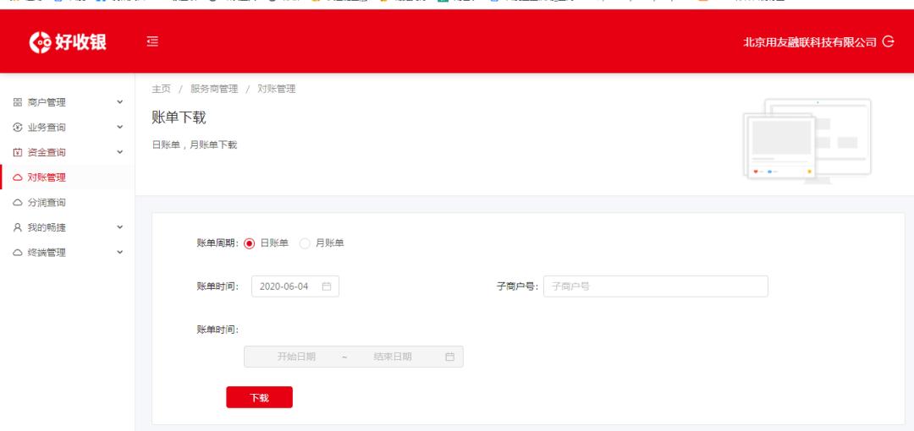914x431 pixels.
Task: Click the 业务查询 icon
Action: pos(18,128)
